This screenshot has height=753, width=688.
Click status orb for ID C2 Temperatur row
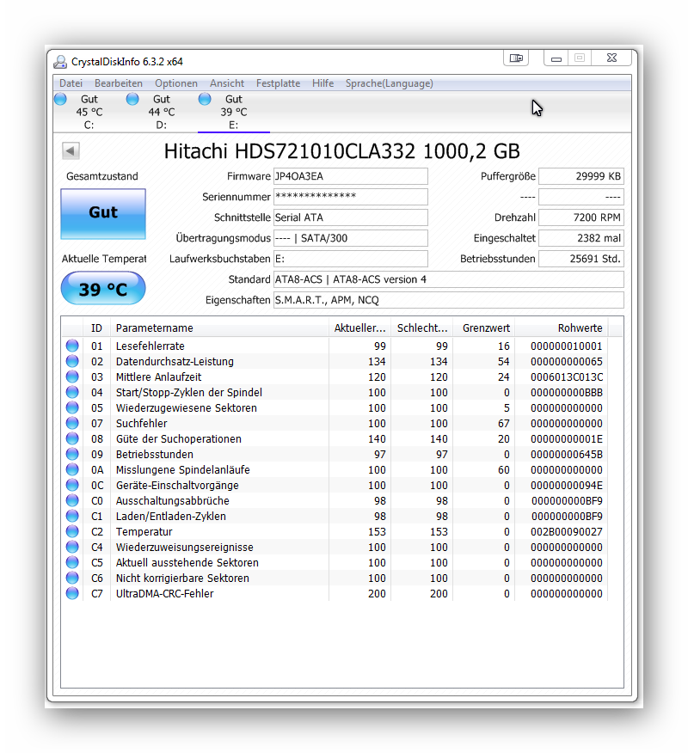(72, 531)
